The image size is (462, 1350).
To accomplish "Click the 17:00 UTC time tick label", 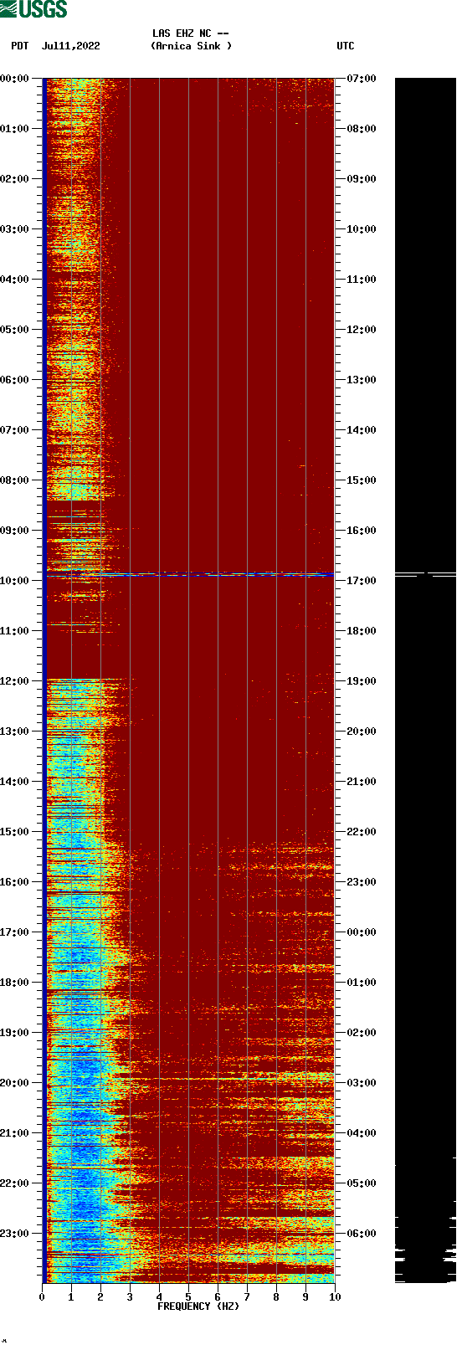I will 362,581.
